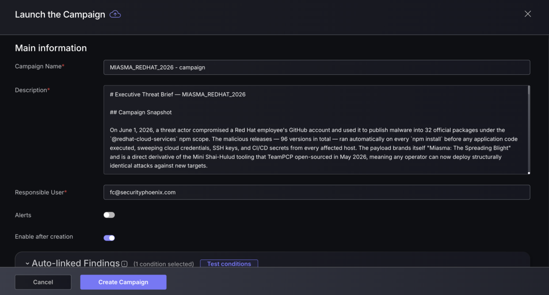Click the Auto-linked Findings heading text
This screenshot has width=549, height=295.
pos(75,263)
